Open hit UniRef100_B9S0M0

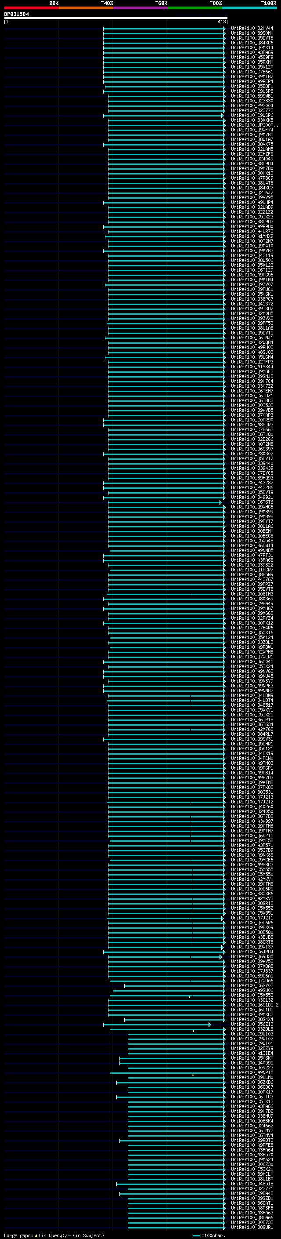coord(252,33)
